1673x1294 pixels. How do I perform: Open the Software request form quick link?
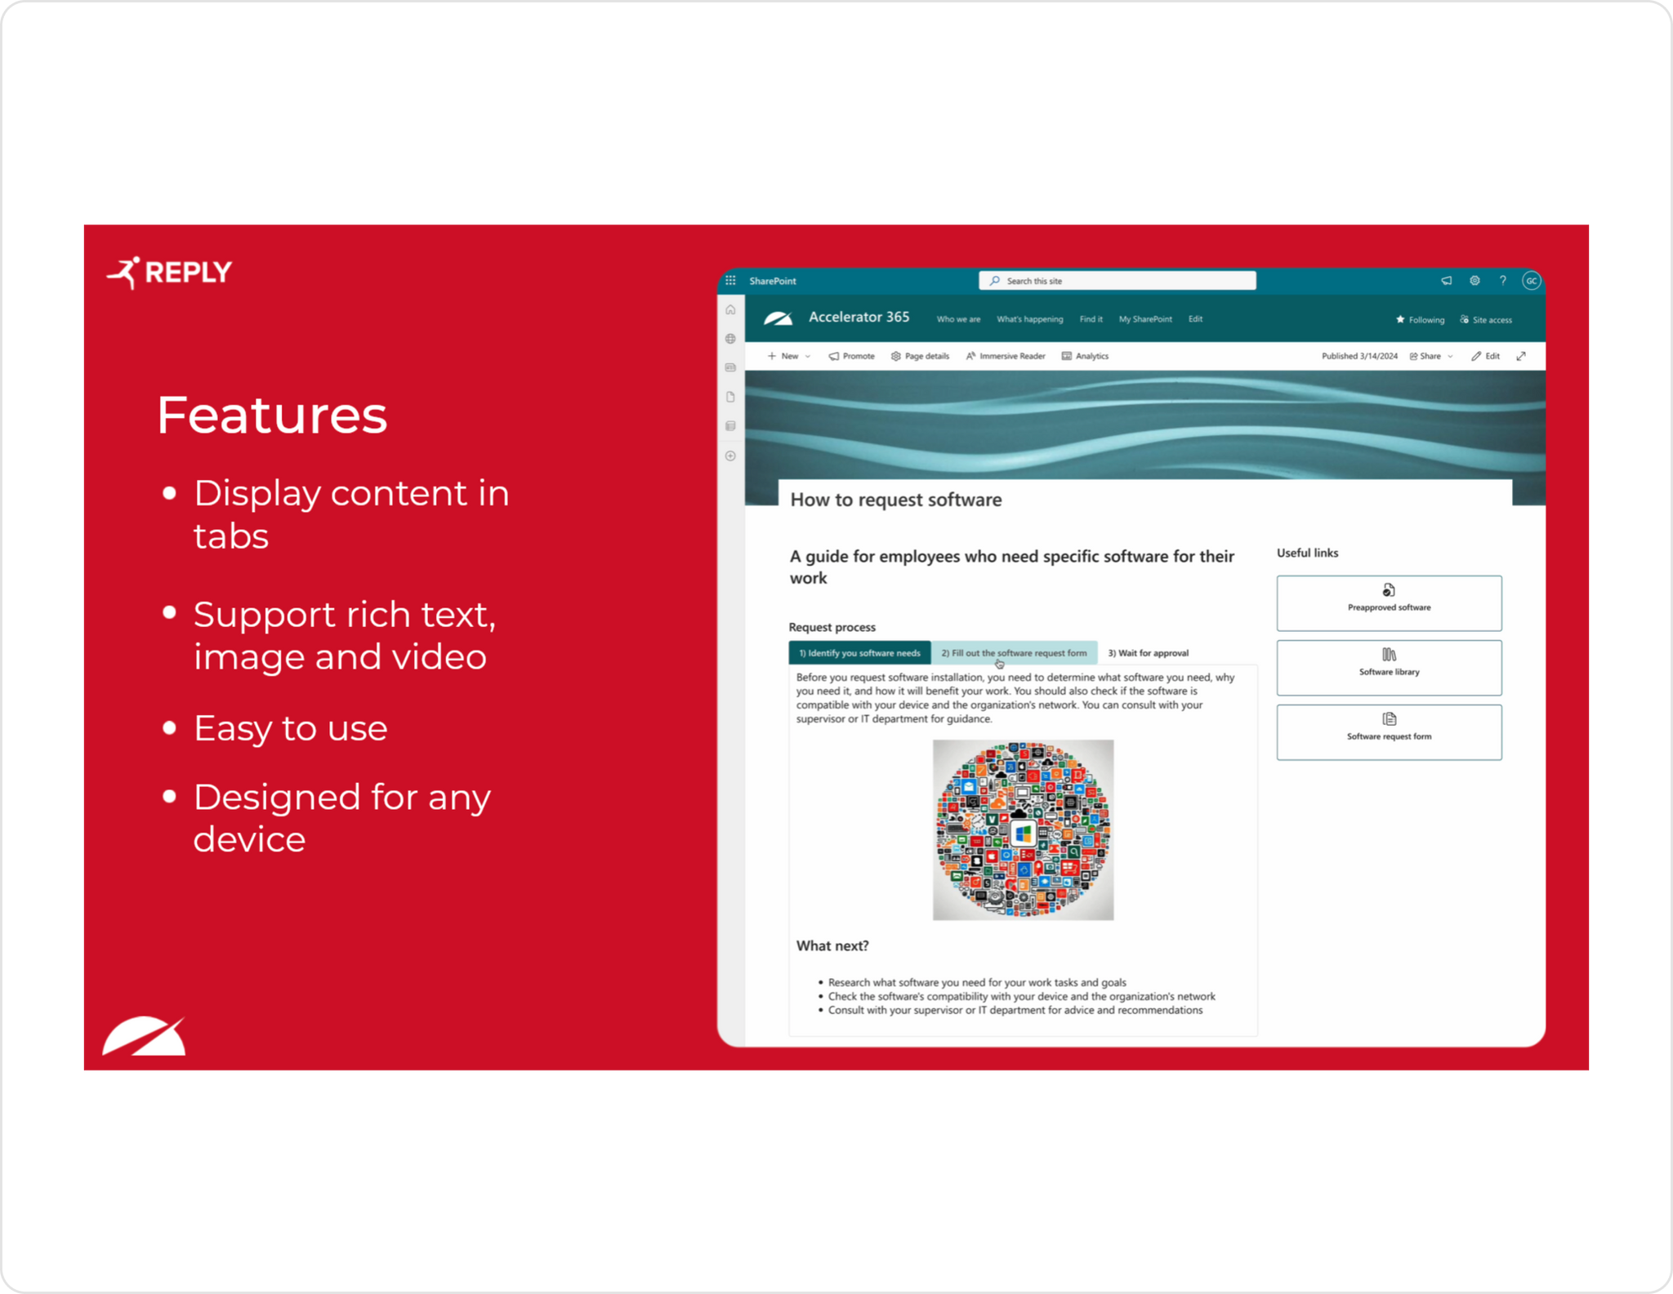tap(1388, 731)
